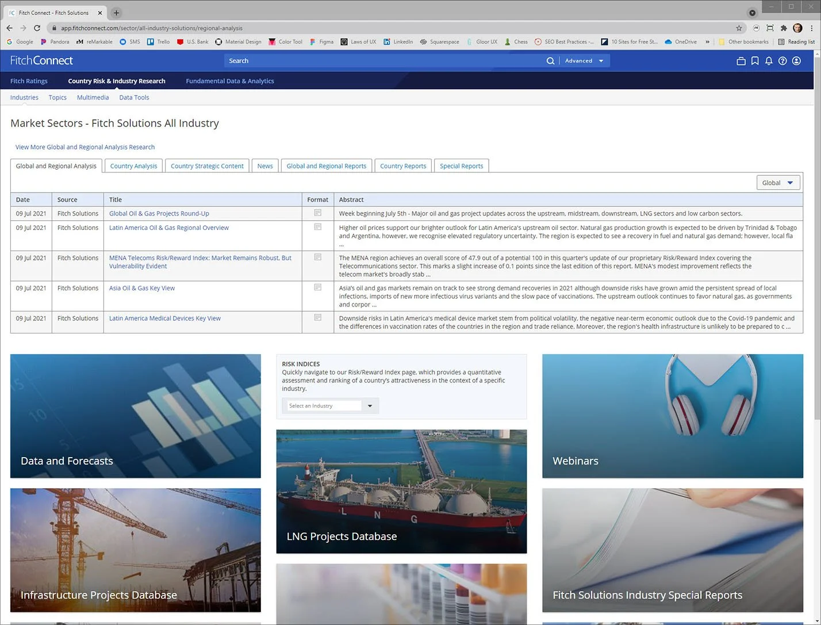Open the Select an Industry dropdown
This screenshot has height=625, width=821.
pos(331,406)
